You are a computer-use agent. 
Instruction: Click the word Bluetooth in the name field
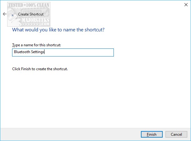22,52
